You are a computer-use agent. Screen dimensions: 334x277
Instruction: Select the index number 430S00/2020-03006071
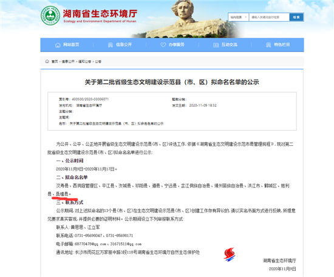pyautogui.click(x=90, y=99)
